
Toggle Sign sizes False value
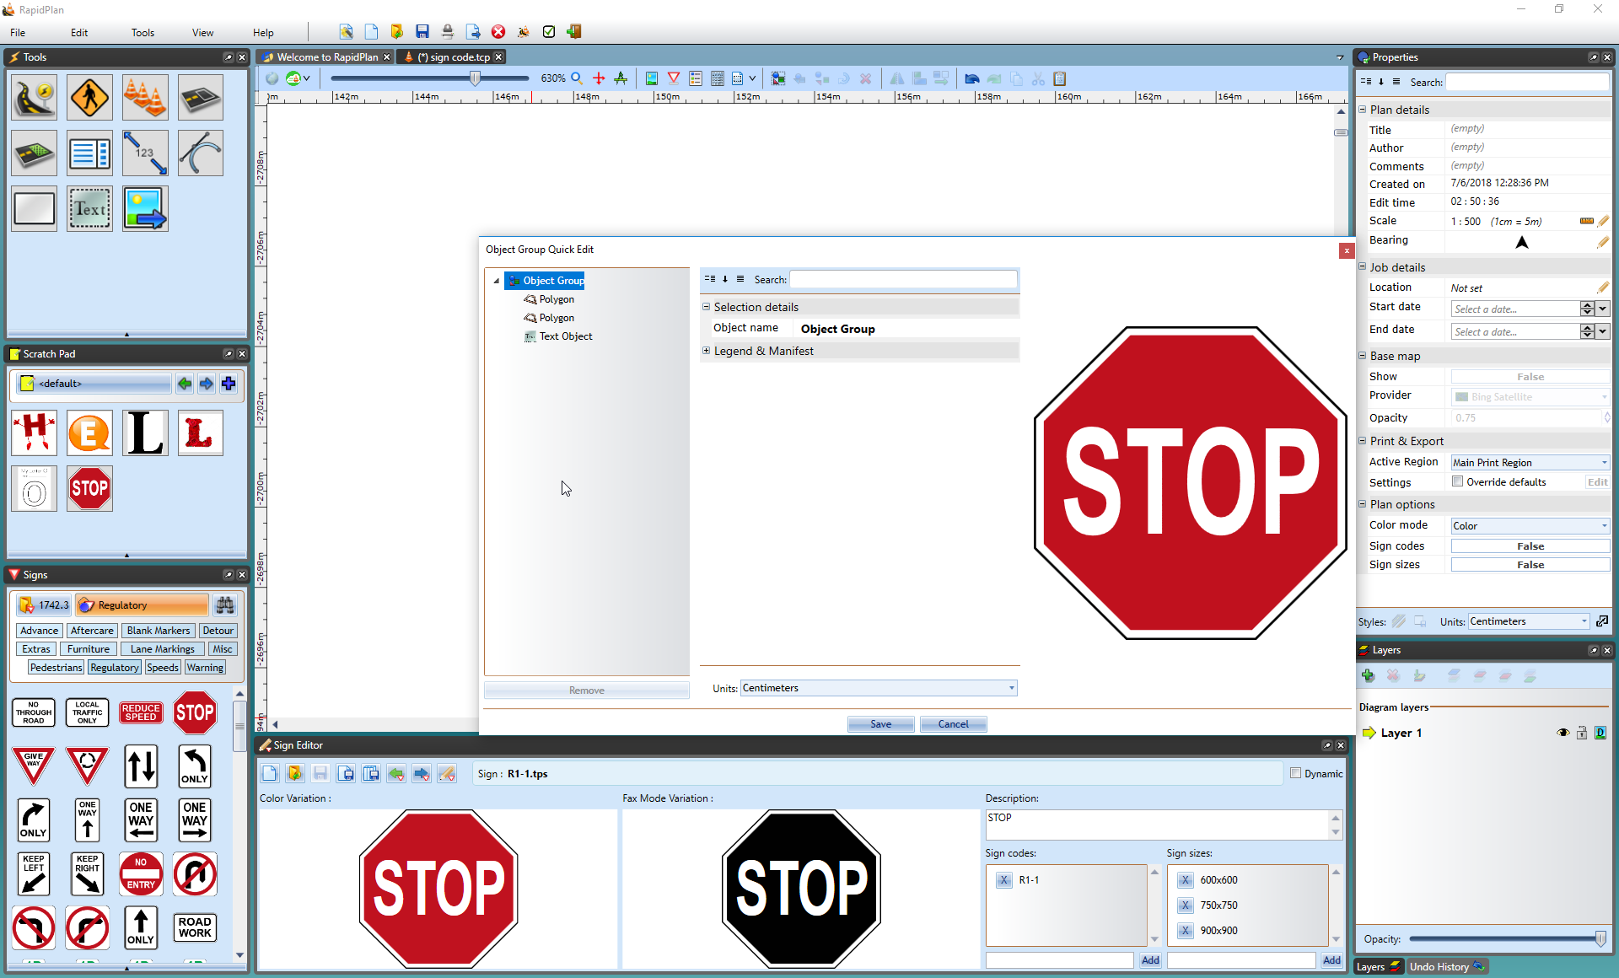(x=1530, y=565)
